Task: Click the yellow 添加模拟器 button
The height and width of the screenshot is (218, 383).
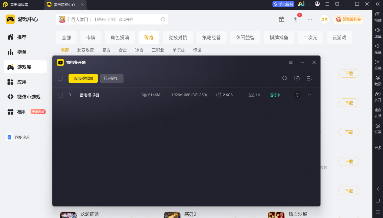Action: [83, 78]
